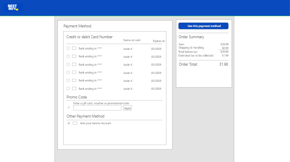
Task: Click the Venmo card icon
Action: point(75,123)
